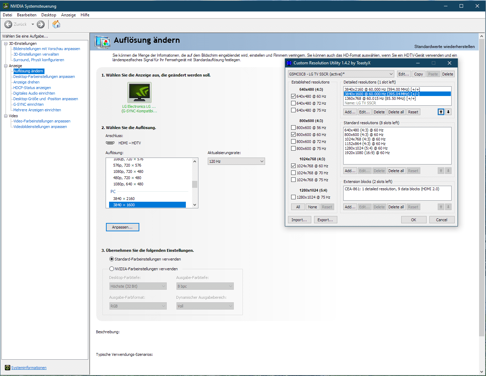Click the resolution list scrollbar down arrow
This screenshot has width=486, height=376.
(x=195, y=205)
